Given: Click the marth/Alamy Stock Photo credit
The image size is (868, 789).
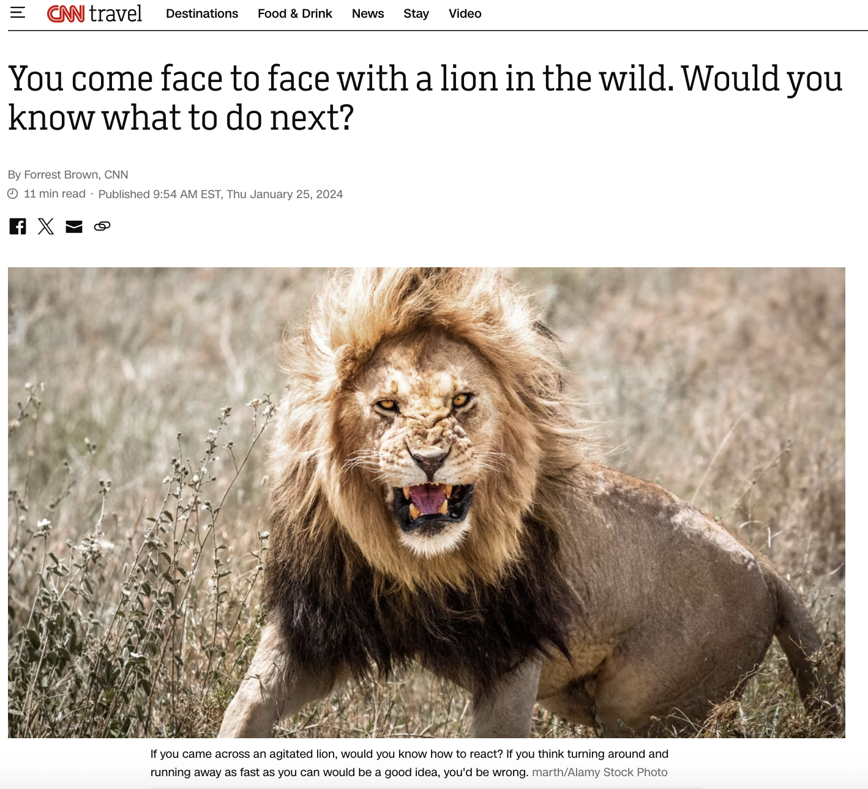Looking at the screenshot, I should coord(600,772).
